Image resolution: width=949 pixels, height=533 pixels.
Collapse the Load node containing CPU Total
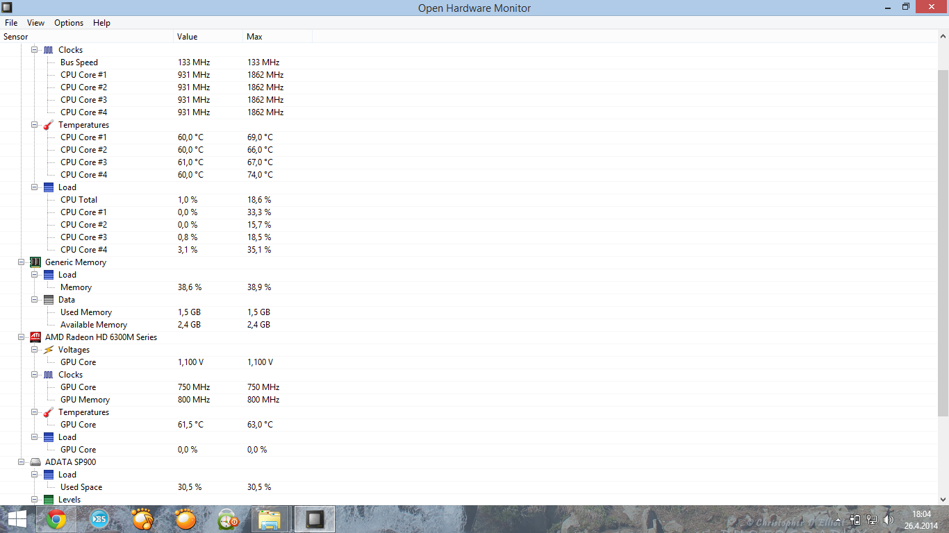click(34, 187)
